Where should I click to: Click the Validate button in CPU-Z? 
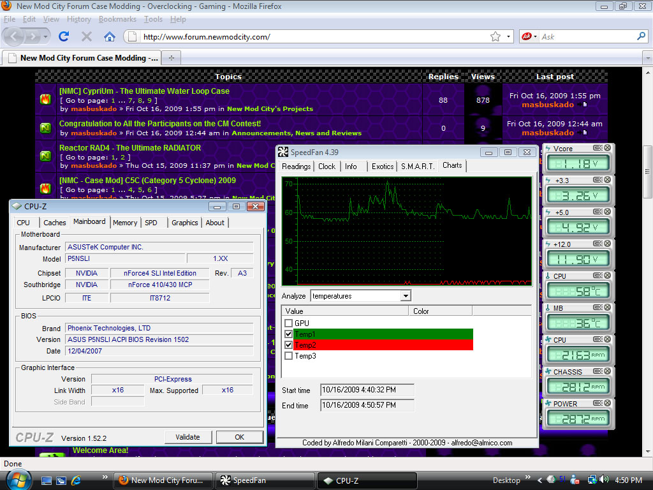[188, 437]
